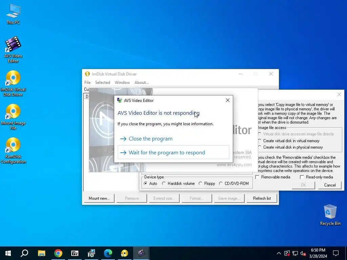Open the ImDisk File menu
The height and width of the screenshot is (260, 347).
point(87,83)
